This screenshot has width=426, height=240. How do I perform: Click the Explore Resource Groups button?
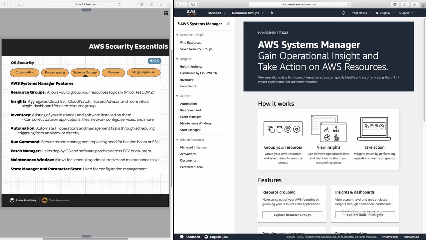click(292, 215)
